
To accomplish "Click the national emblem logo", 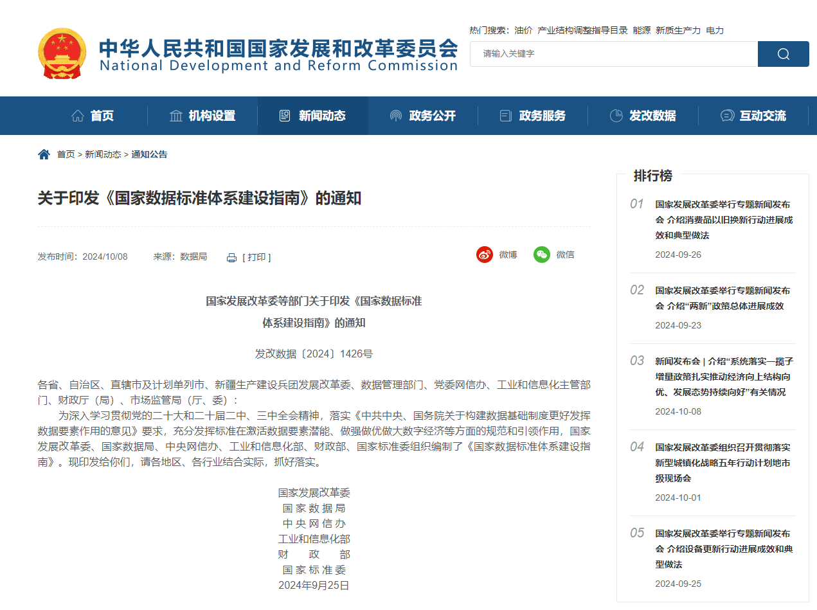I will click(62, 53).
